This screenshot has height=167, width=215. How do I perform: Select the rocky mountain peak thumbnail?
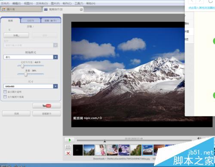[x=89, y=150]
